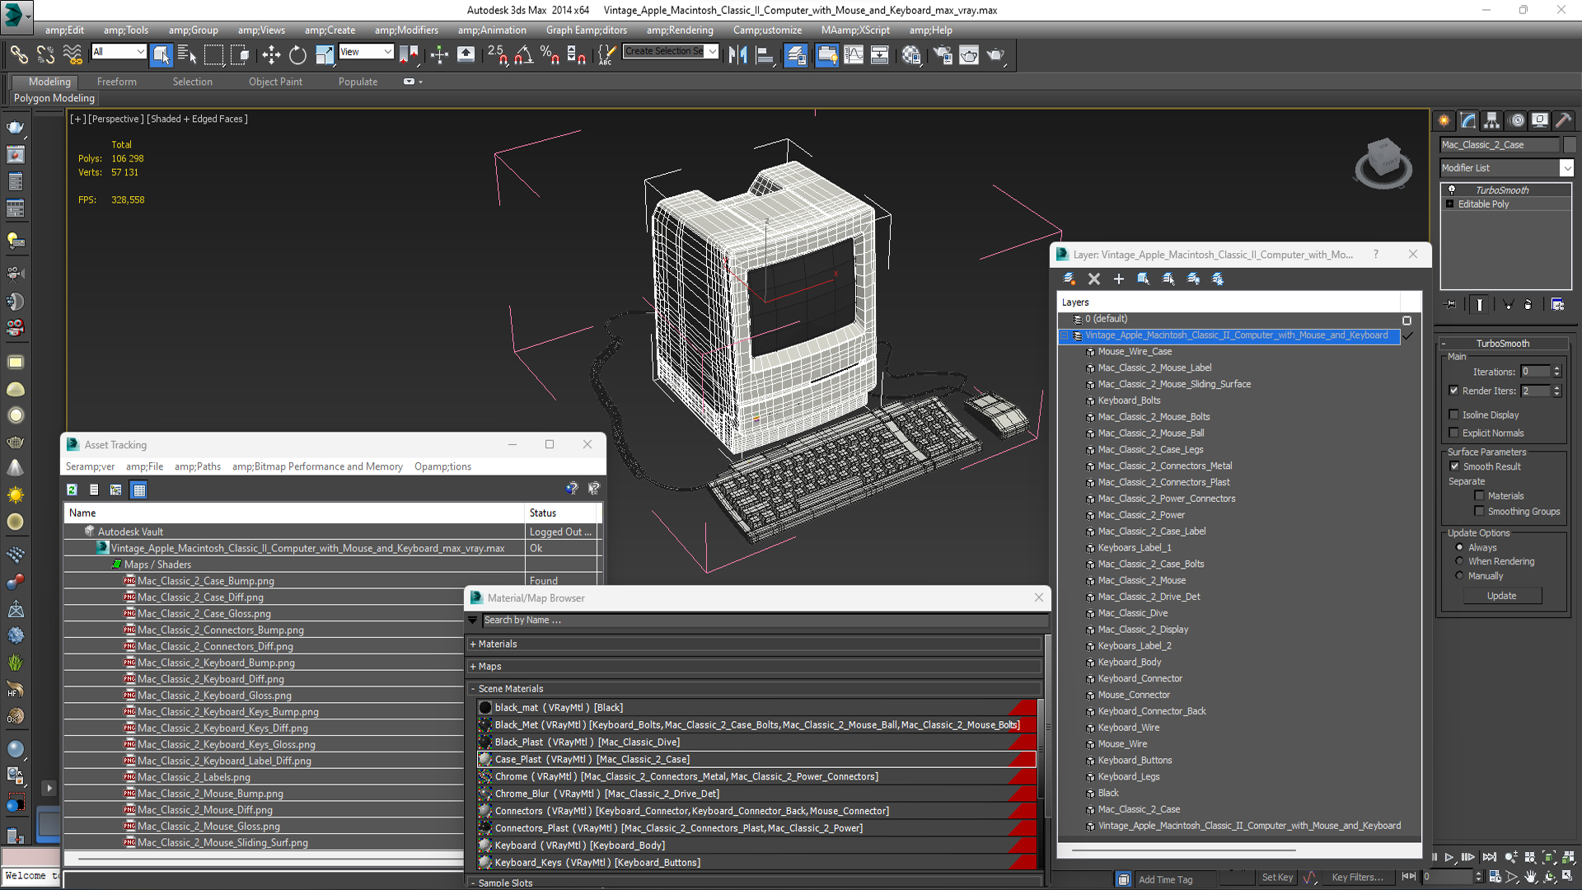Screen dimensions: 1582x890
Task: Open the Utilities hammer panel tab
Action: click(1564, 120)
